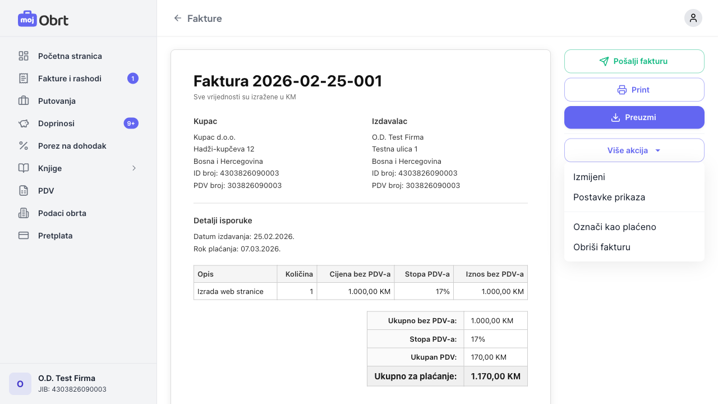This screenshot has width=718, height=404.
Task: Click the Podaci obrta building icon
Action: [24, 213]
